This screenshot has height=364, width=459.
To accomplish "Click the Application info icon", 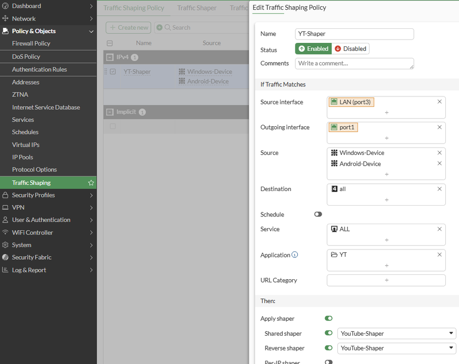I will [x=294, y=255].
